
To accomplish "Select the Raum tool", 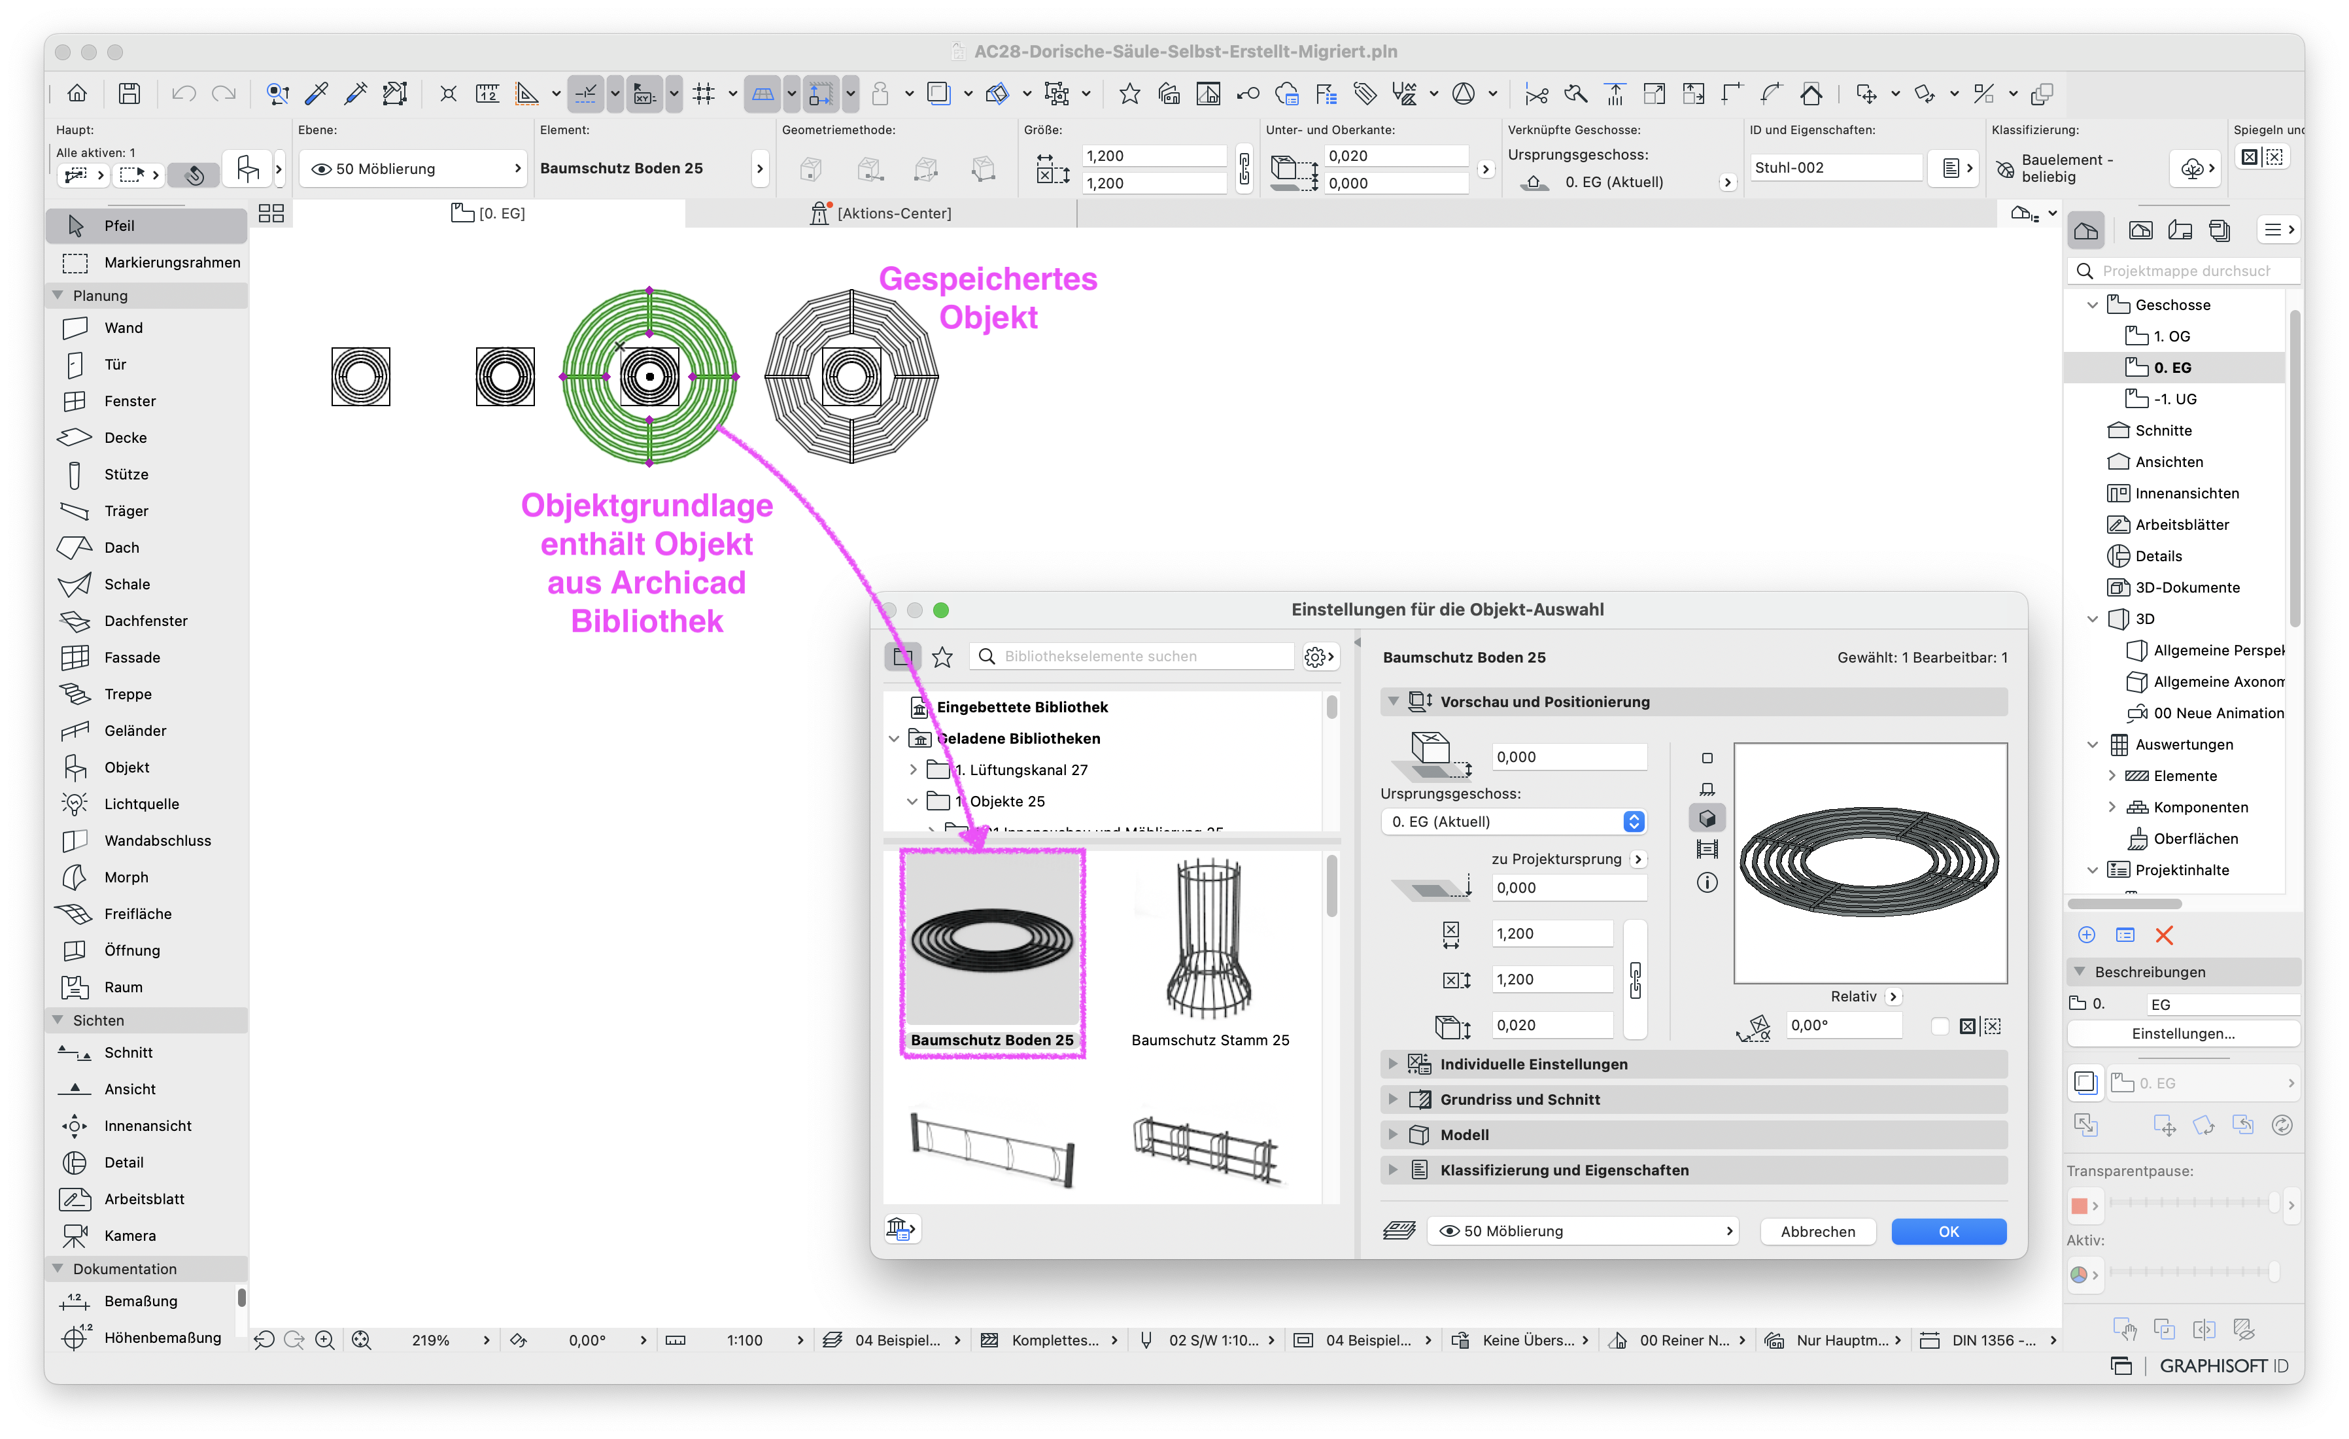I will pos(146,987).
